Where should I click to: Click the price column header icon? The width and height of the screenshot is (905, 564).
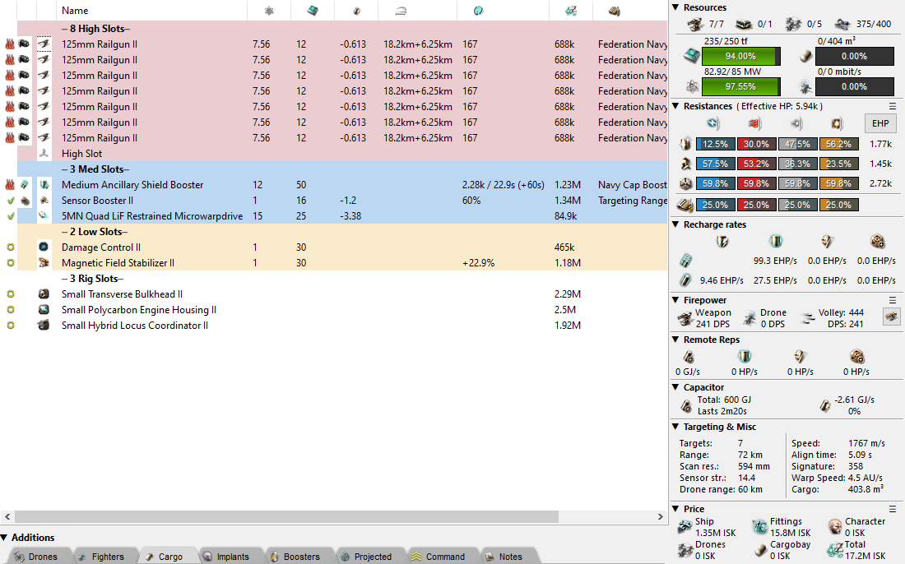pyautogui.click(x=569, y=11)
